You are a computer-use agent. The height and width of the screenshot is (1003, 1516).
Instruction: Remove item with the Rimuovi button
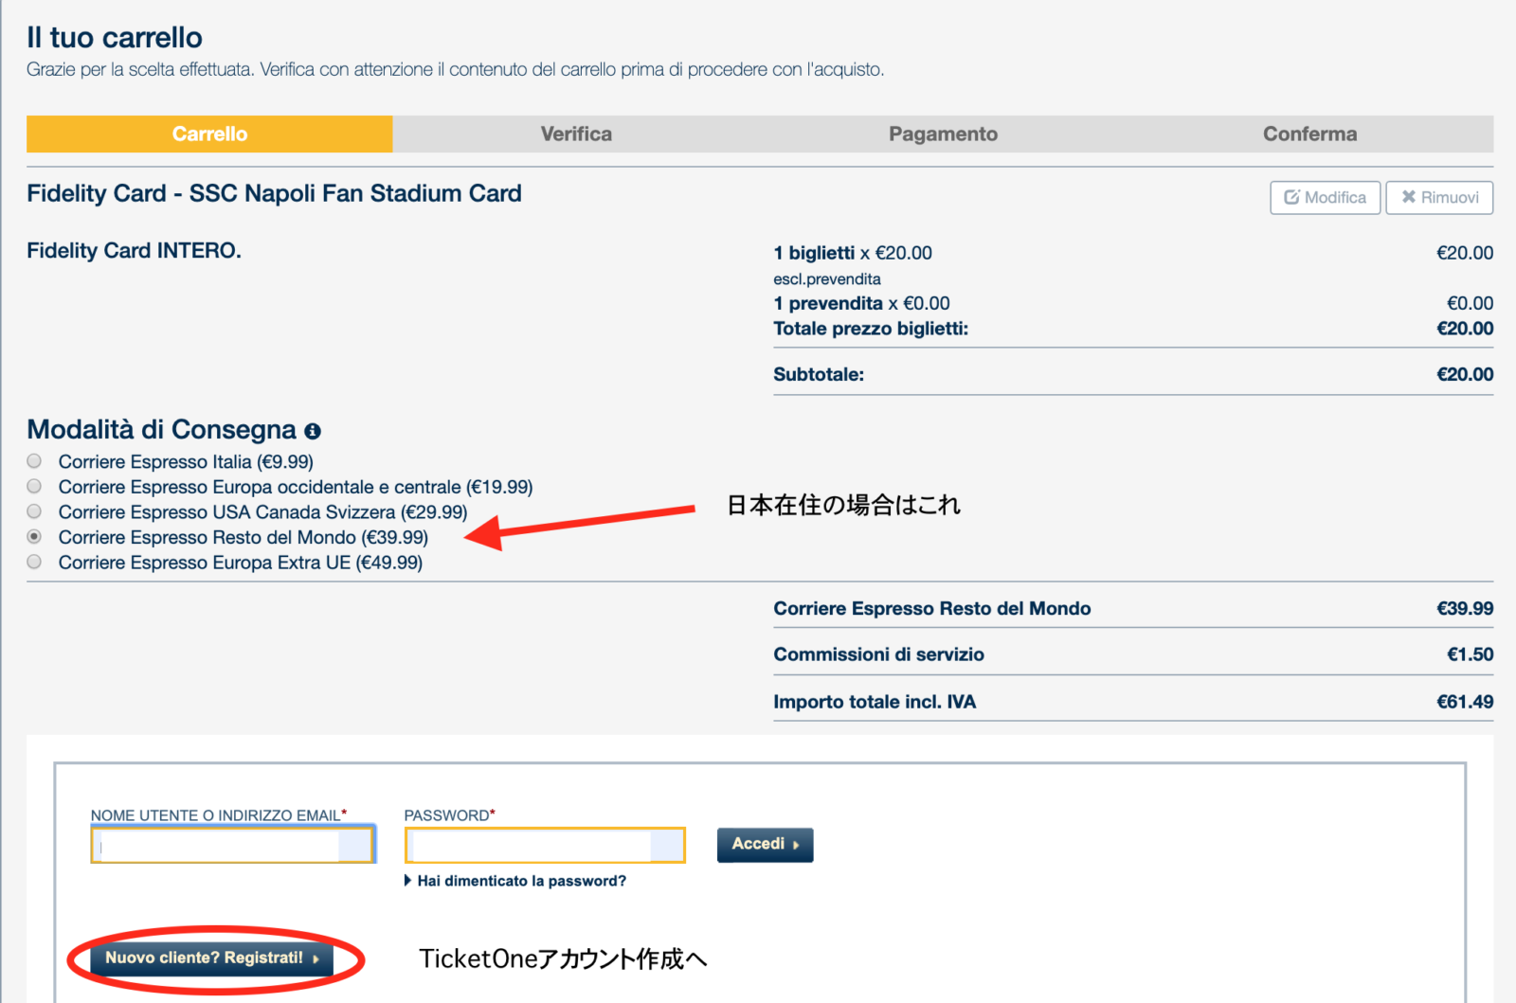tap(1439, 198)
